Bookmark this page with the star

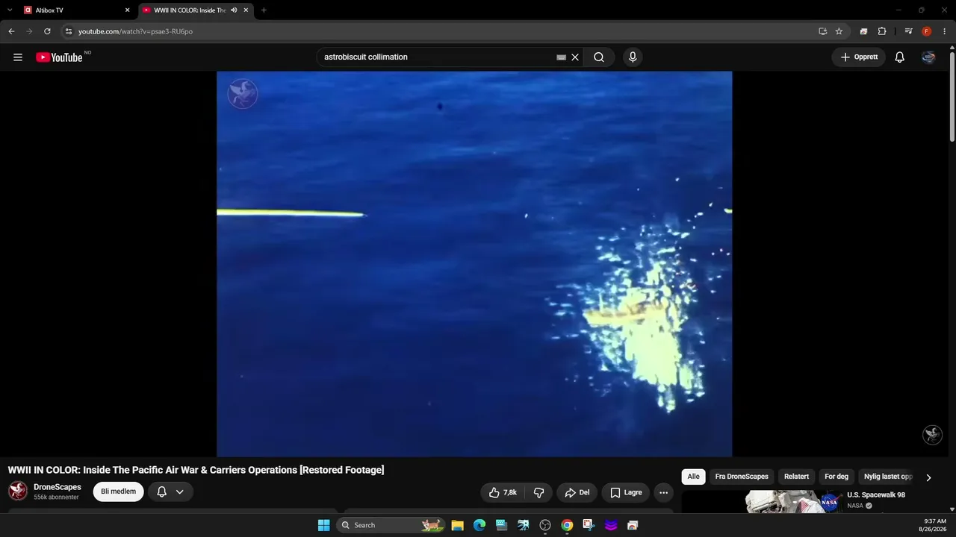click(x=839, y=31)
